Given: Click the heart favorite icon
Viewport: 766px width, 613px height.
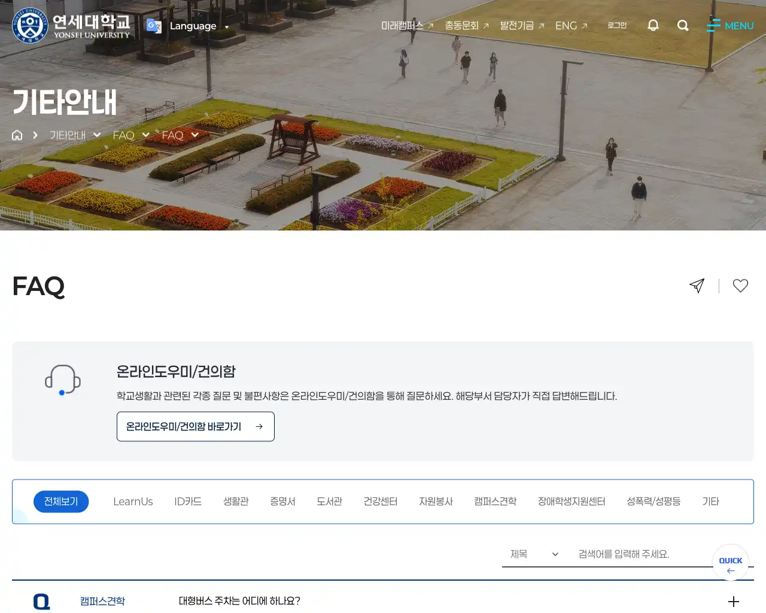Looking at the screenshot, I should (x=740, y=286).
